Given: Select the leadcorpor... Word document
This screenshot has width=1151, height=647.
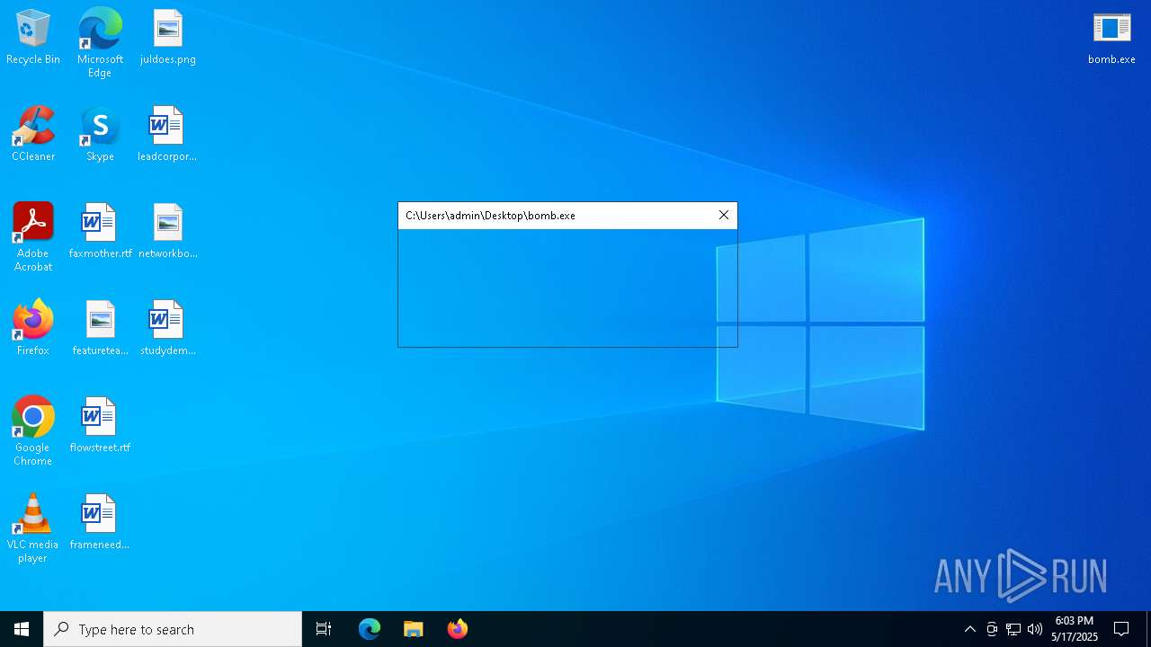Looking at the screenshot, I should (167, 135).
